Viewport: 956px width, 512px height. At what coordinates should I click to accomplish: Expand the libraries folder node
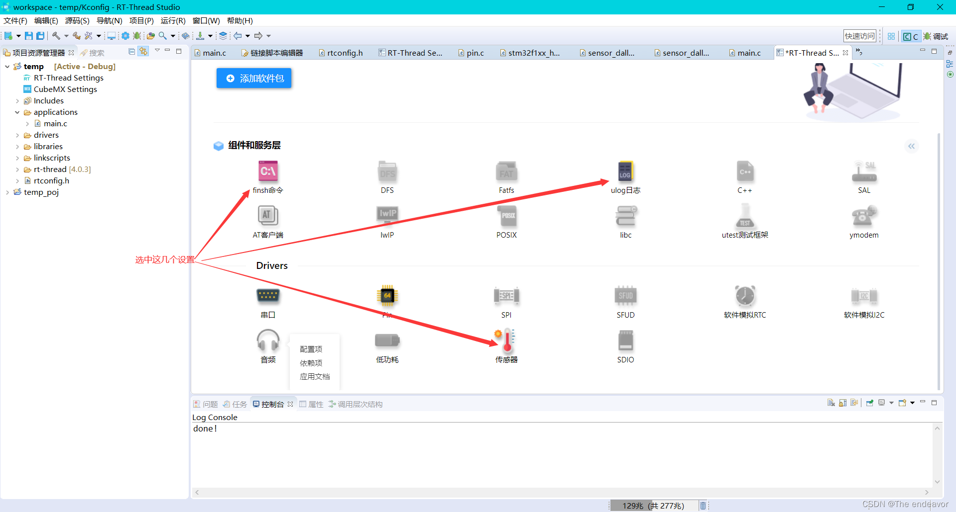point(17,147)
